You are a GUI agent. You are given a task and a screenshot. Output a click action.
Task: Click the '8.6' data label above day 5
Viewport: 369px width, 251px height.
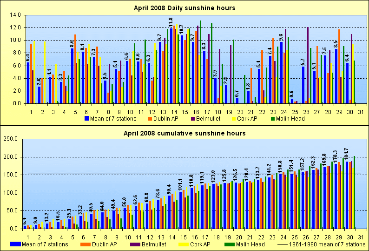(72, 44)
